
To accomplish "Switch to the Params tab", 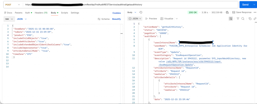I will pyautogui.click(x=19, y=13).
